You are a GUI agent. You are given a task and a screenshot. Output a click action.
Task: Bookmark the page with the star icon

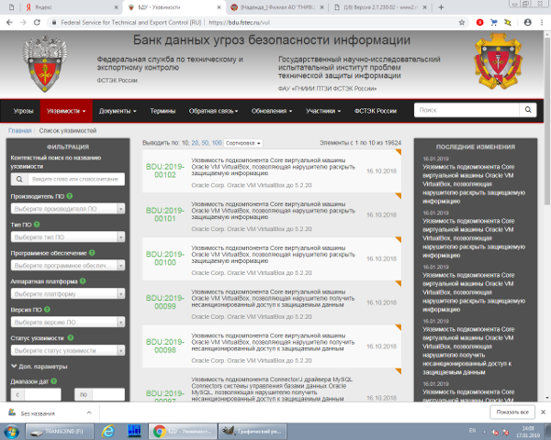[x=462, y=22]
